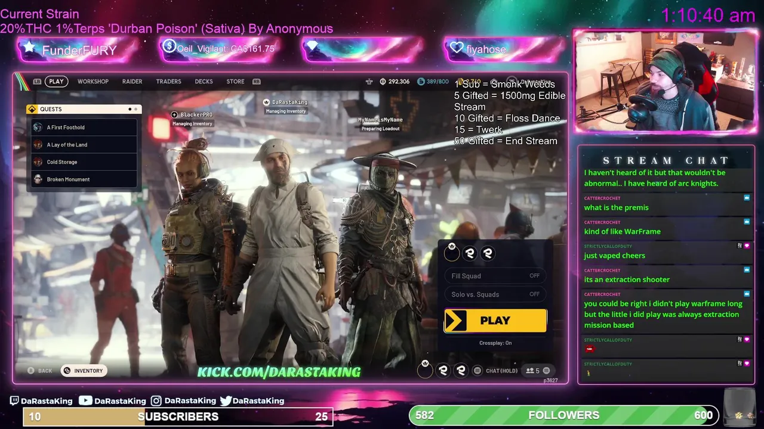Select the squad leader slot in play panel
Viewport: 764px width, 429px height.
point(452,253)
